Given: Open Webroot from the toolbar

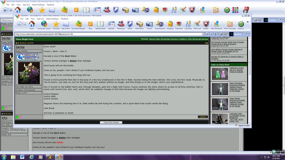Looking at the screenshot, I should click(x=241, y=25).
